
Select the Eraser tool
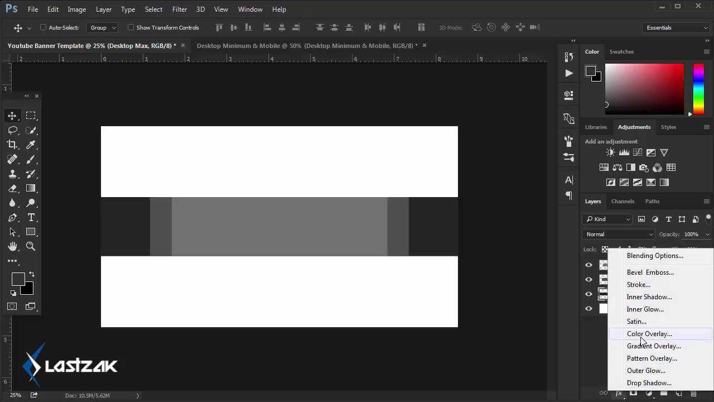click(12, 188)
